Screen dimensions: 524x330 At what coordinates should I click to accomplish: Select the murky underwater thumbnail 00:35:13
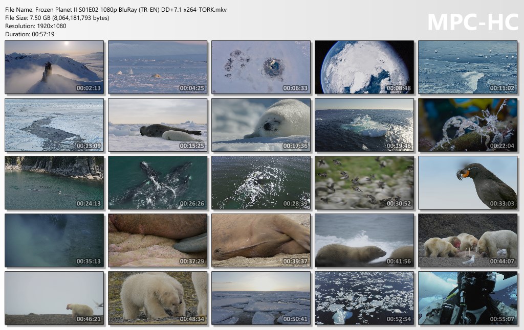[x=54, y=240]
